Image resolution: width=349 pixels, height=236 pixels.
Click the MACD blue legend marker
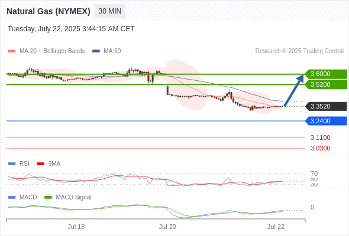(12, 198)
